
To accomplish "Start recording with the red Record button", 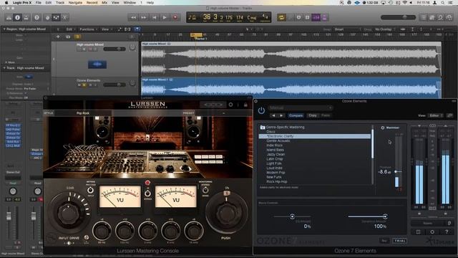I will 175,17.
